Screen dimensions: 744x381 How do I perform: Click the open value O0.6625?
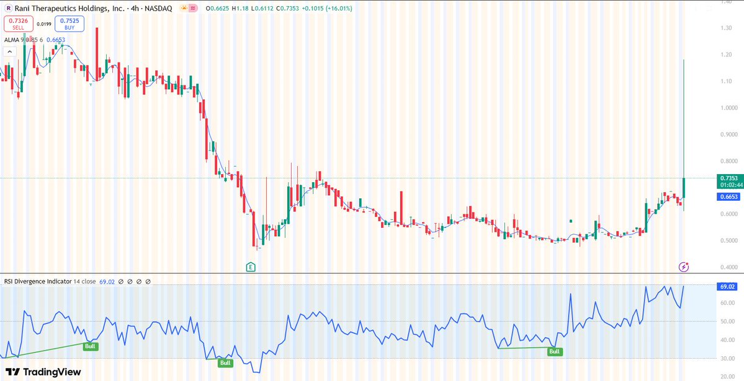216,9
